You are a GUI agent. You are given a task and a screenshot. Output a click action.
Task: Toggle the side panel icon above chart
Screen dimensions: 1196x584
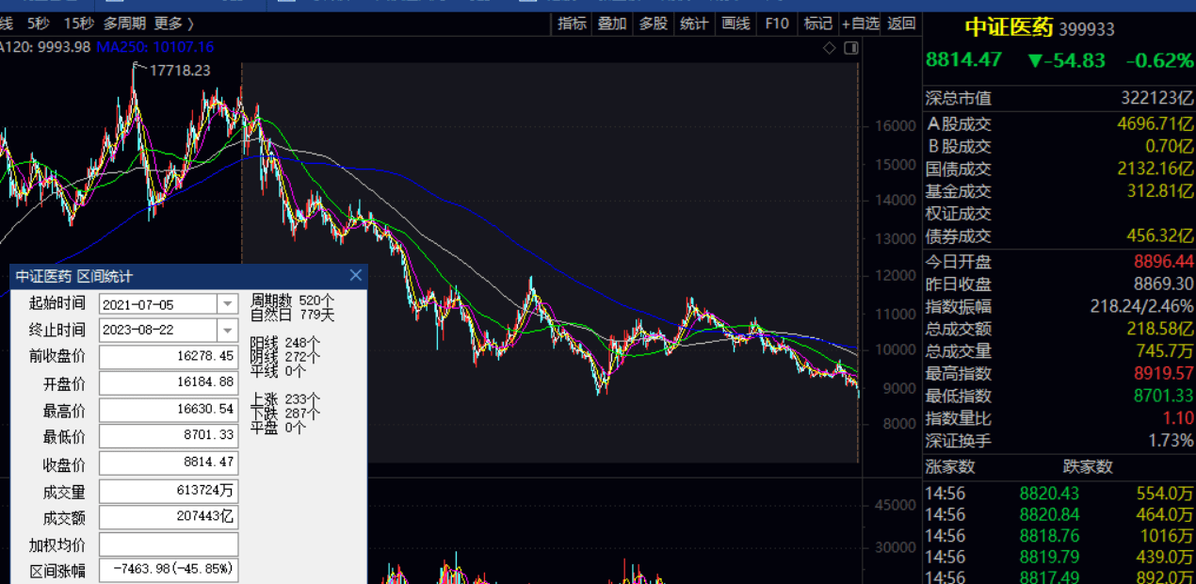pos(850,48)
